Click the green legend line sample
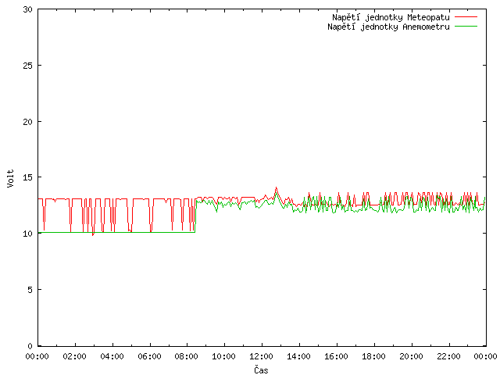 point(466,27)
